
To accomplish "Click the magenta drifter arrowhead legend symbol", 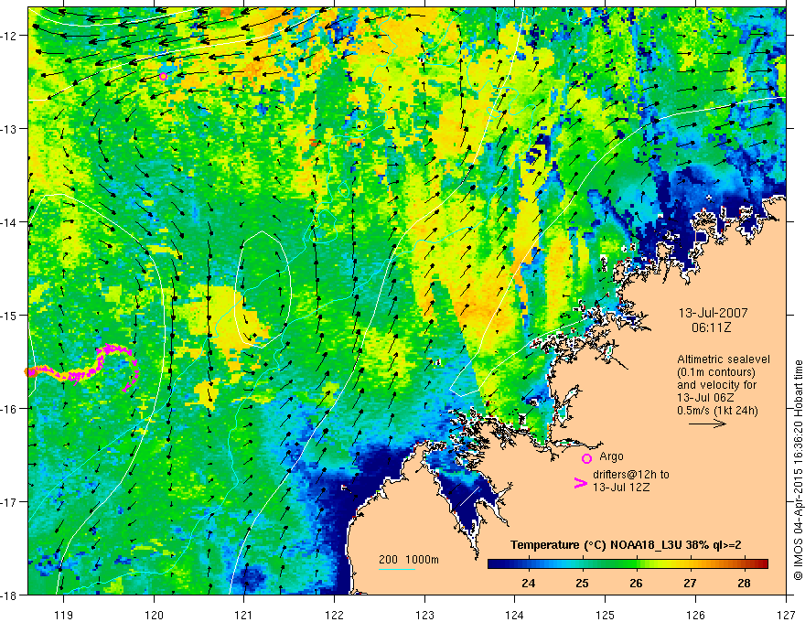I will pos(580,483).
